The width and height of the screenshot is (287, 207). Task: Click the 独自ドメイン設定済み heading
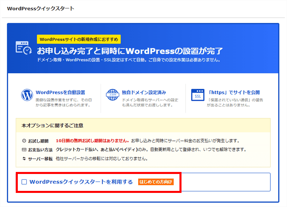[144, 93]
